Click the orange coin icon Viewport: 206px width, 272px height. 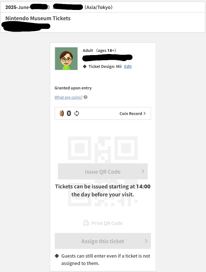point(62,113)
